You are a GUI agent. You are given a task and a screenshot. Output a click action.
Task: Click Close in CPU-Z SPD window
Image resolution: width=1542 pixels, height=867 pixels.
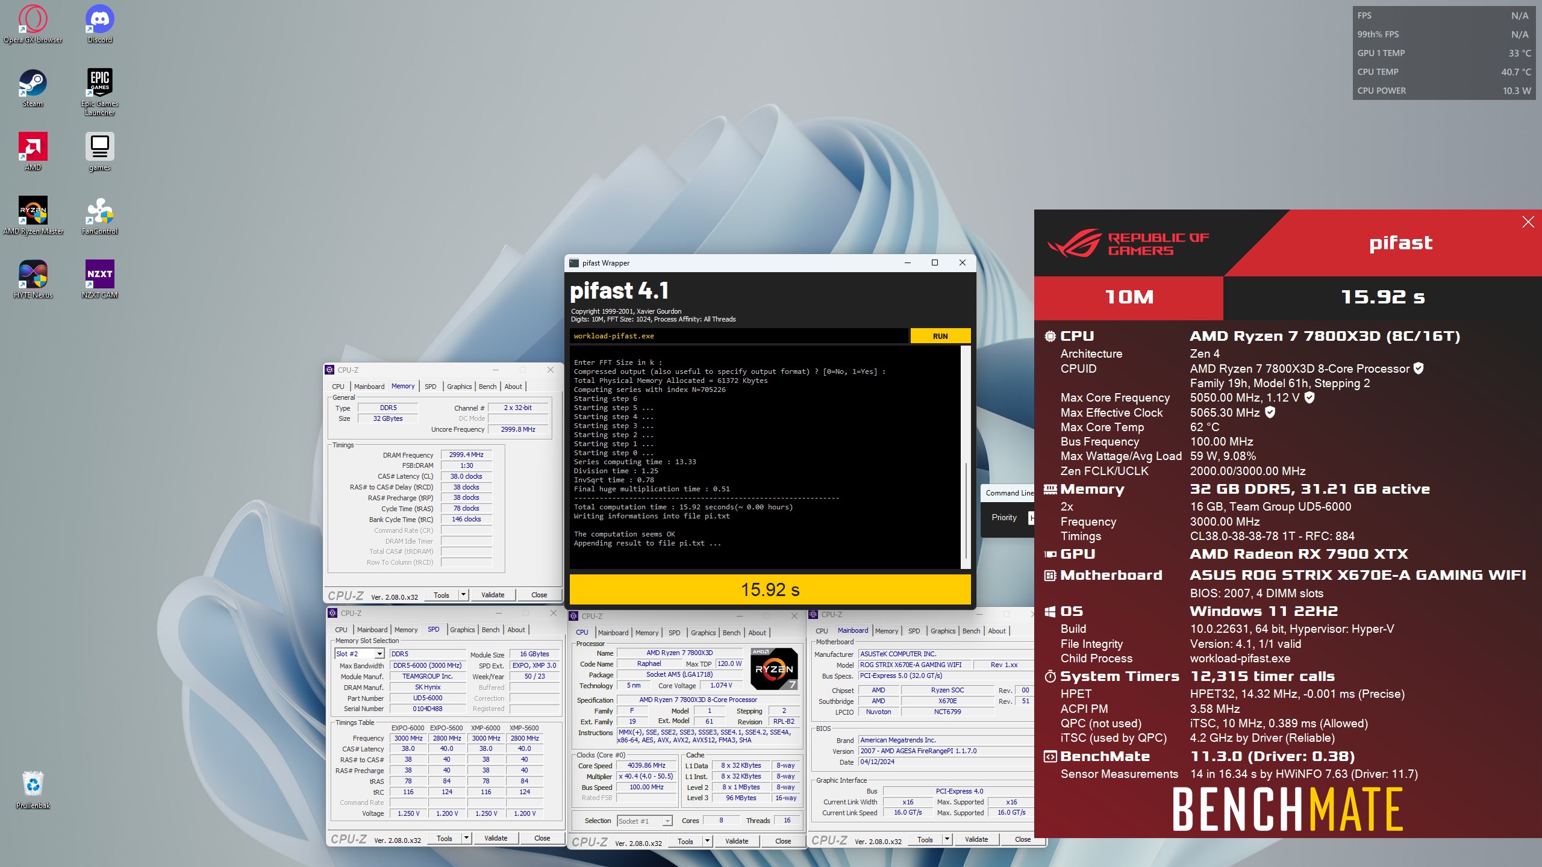[542, 838]
